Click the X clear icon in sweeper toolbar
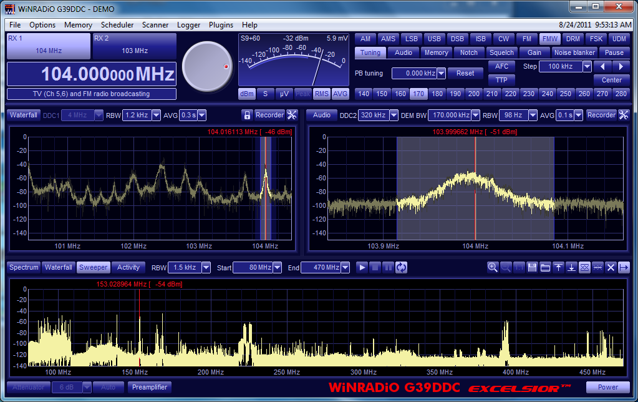The image size is (638, 402). click(611, 267)
